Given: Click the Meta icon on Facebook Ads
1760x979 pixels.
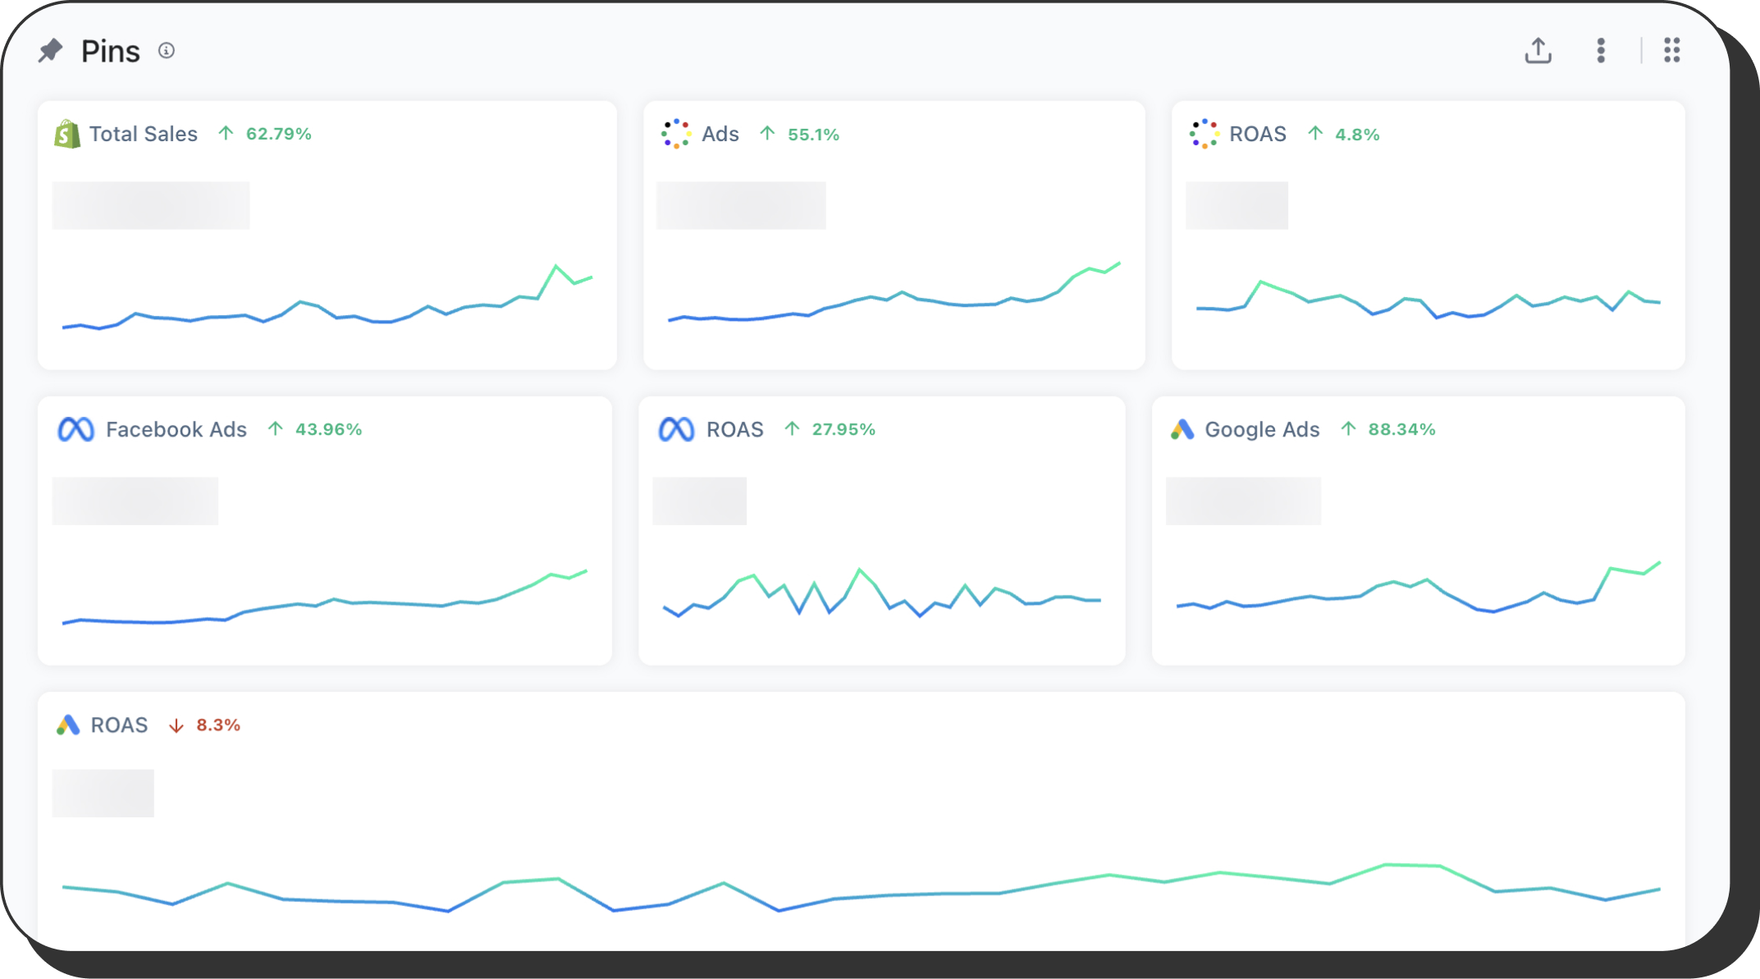Looking at the screenshot, I should click(x=75, y=429).
